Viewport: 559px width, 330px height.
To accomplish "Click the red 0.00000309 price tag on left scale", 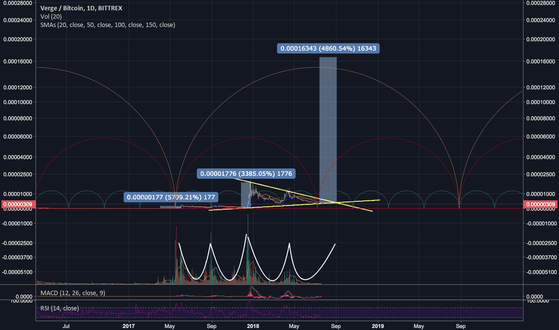I will click(x=18, y=205).
